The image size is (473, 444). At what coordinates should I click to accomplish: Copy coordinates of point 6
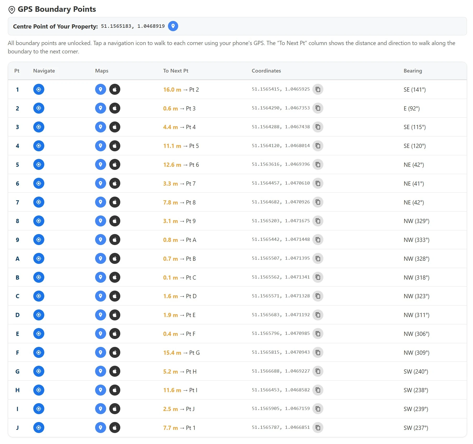coord(318,184)
